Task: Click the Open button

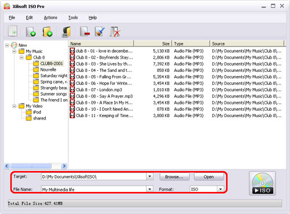Action: click(x=209, y=177)
